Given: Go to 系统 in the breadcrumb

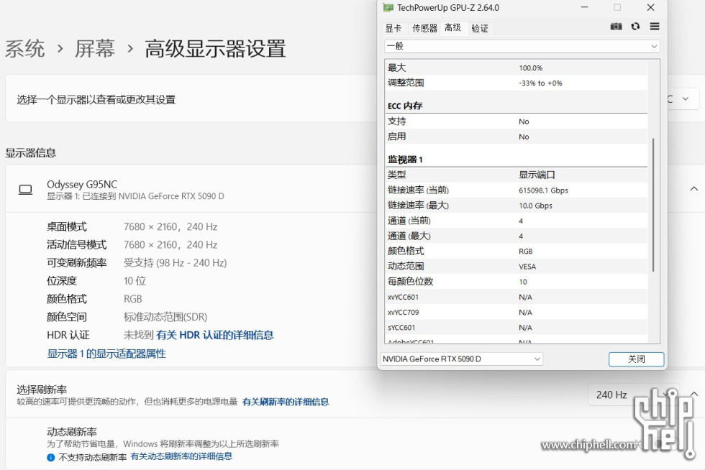Looking at the screenshot, I should 24,49.
